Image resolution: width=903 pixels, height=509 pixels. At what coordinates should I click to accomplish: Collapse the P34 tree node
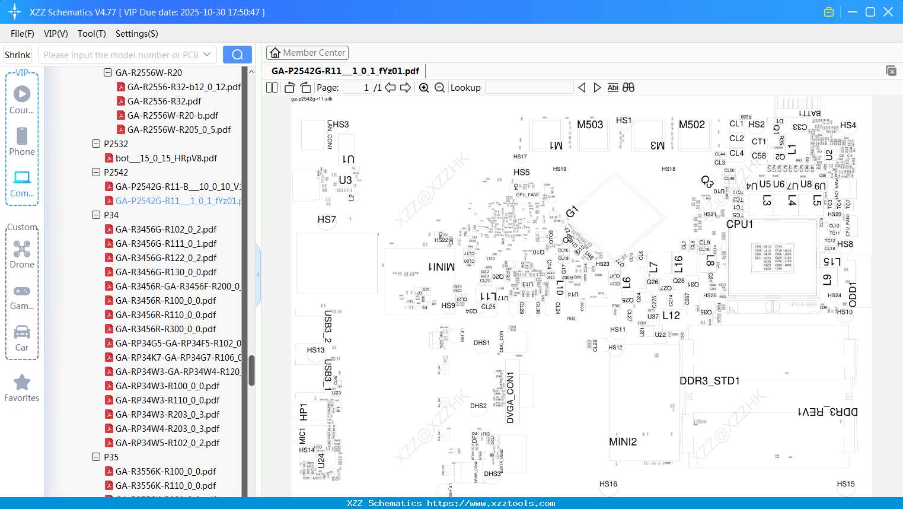point(96,215)
